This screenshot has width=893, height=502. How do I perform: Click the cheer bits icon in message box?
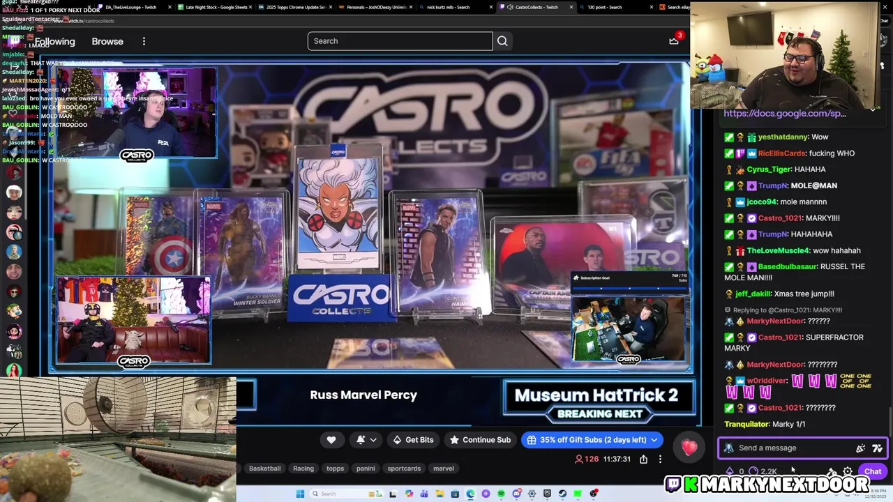[x=860, y=448]
